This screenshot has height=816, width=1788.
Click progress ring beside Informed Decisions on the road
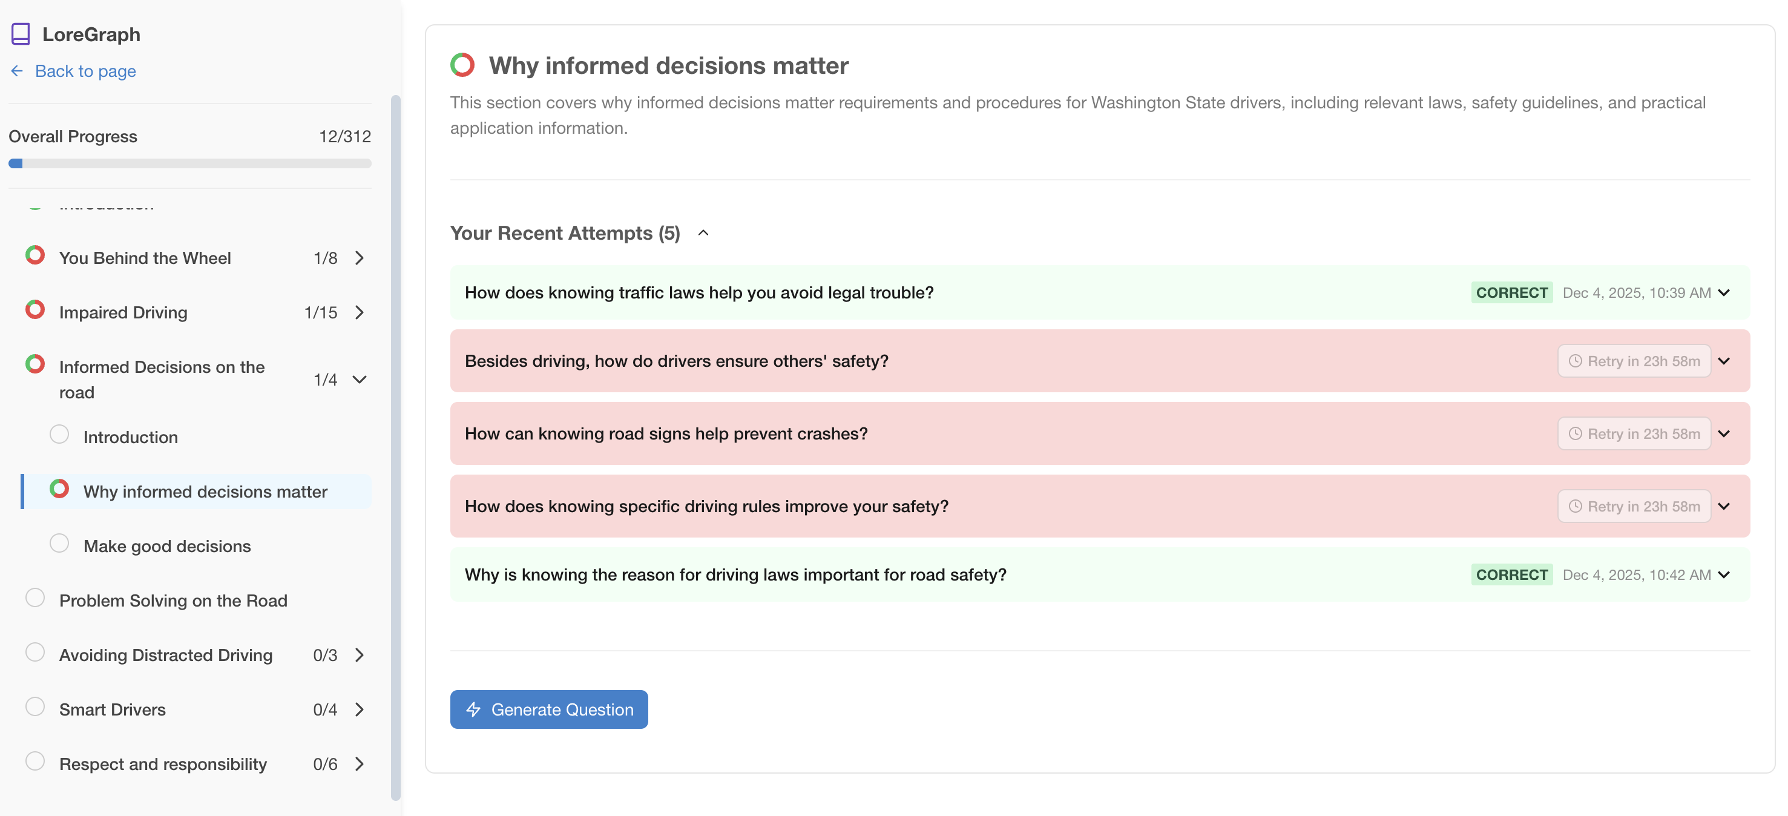[35, 364]
